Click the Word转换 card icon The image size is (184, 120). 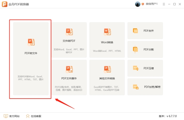pyautogui.click(x=107, y=32)
